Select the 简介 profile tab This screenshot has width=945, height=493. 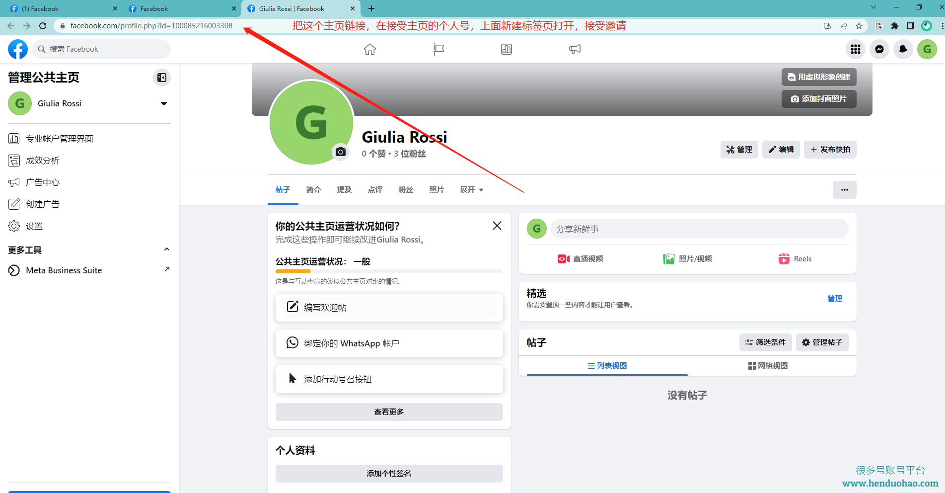tap(313, 190)
